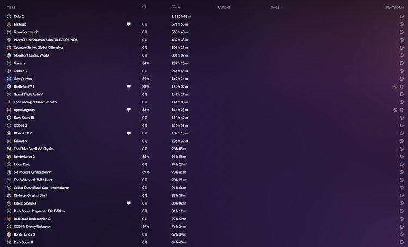Viewport: 408px width, 247px height.
Task: Click the Steam platform icon for Terraria
Action: pyautogui.click(x=401, y=63)
